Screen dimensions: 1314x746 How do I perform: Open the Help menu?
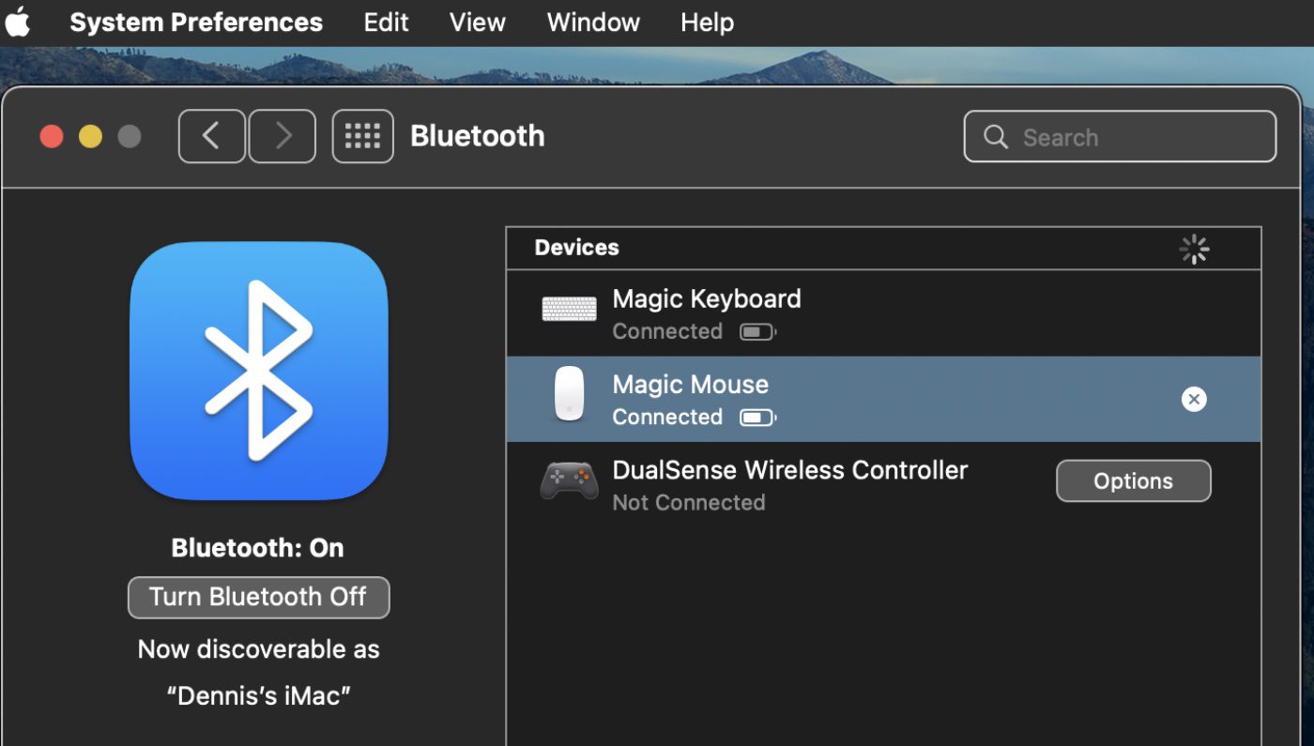(707, 23)
